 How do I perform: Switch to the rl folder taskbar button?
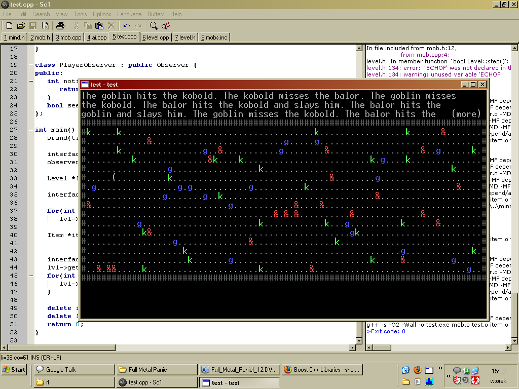74,382
